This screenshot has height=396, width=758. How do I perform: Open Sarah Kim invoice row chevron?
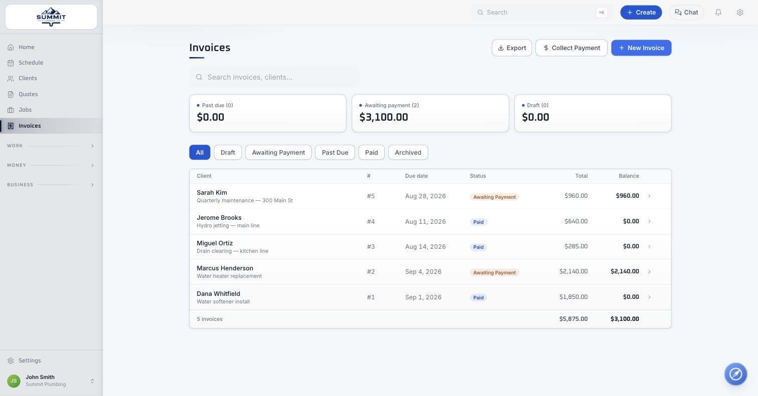(x=649, y=196)
